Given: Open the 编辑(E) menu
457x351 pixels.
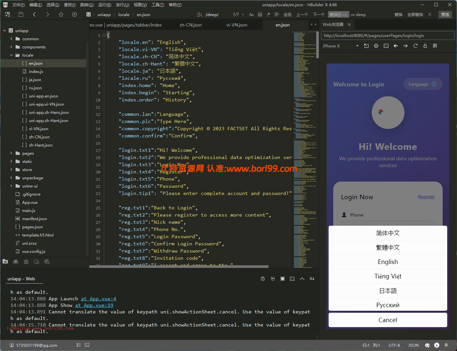Looking at the screenshot, I should [36, 5].
